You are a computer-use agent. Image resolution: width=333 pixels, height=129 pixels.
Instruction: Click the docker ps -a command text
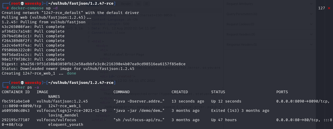pyautogui.click(x=25, y=87)
